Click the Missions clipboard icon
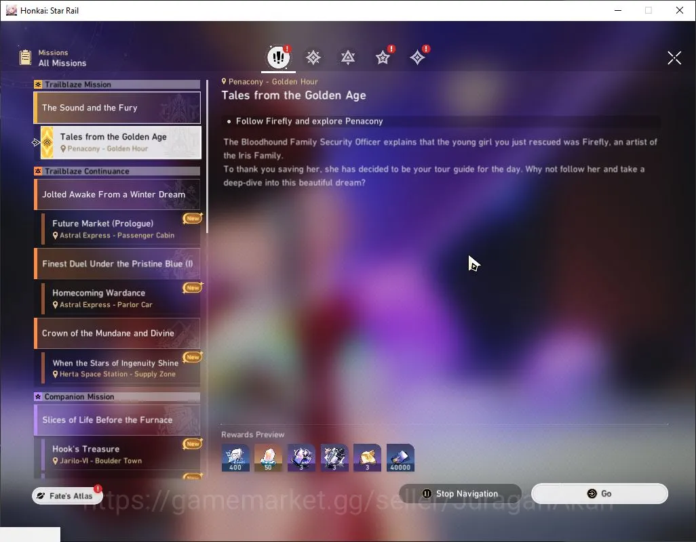The width and height of the screenshot is (696, 542). point(25,58)
